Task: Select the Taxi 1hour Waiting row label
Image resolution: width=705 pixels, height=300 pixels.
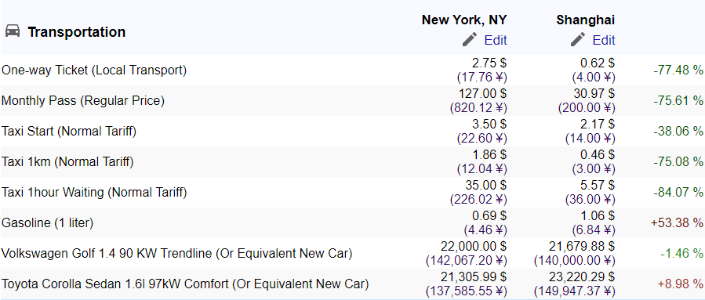Action: point(94,192)
